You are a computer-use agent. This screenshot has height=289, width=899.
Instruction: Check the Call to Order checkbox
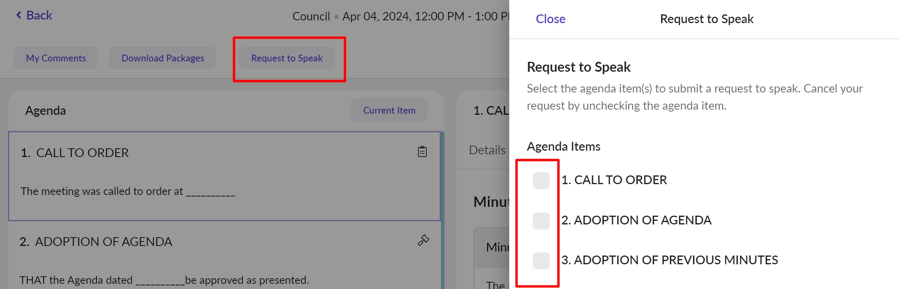(x=541, y=181)
